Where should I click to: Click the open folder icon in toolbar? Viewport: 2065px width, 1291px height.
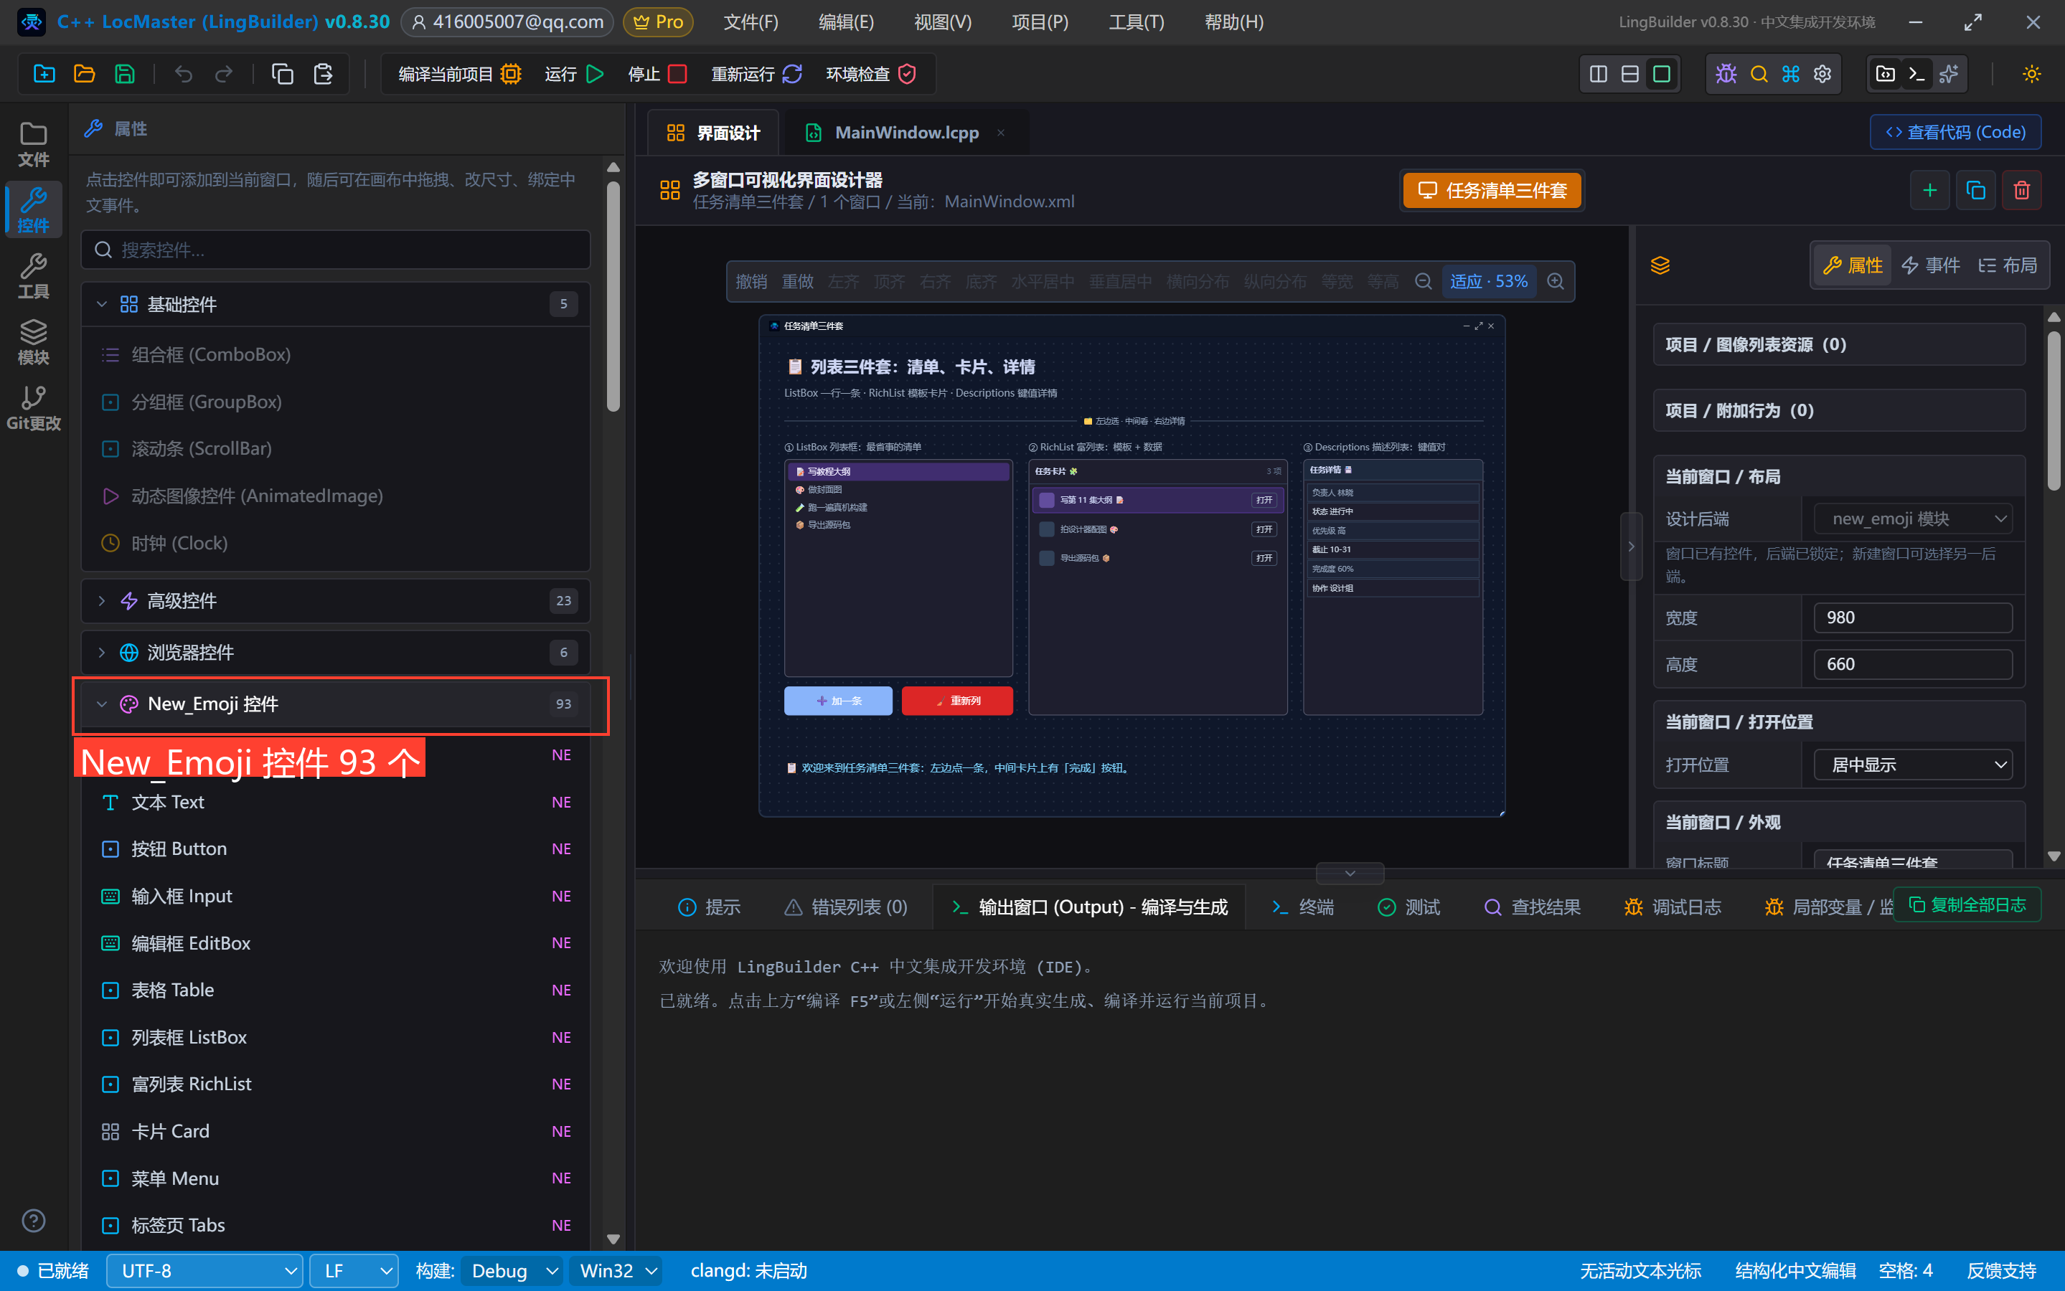click(x=84, y=75)
